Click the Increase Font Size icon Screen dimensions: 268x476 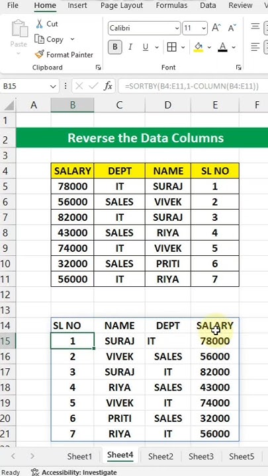tap(216, 28)
